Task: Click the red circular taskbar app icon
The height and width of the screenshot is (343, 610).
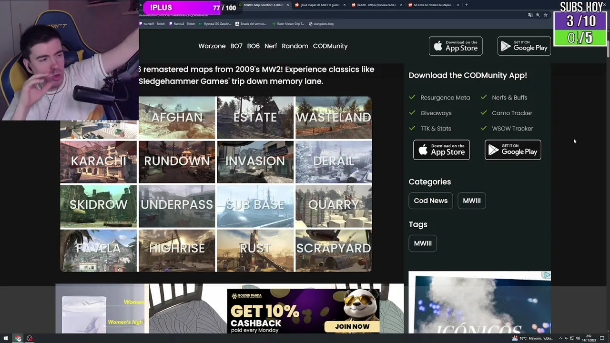Action: click(30, 338)
